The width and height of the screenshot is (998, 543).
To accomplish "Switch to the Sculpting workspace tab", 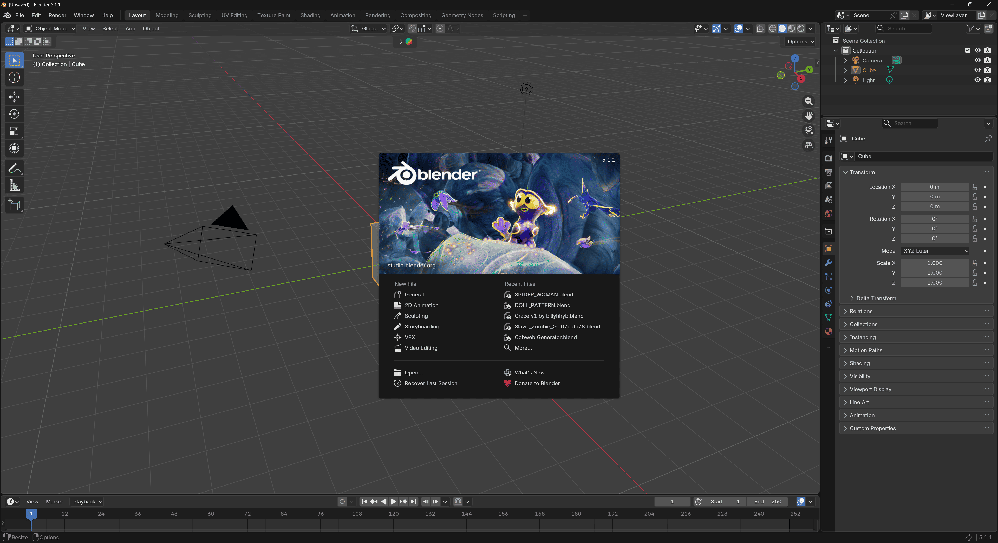I will [x=200, y=15].
